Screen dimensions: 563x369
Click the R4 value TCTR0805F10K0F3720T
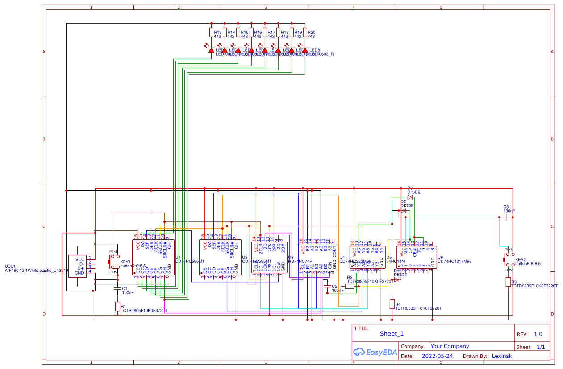(x=418, y=308)
